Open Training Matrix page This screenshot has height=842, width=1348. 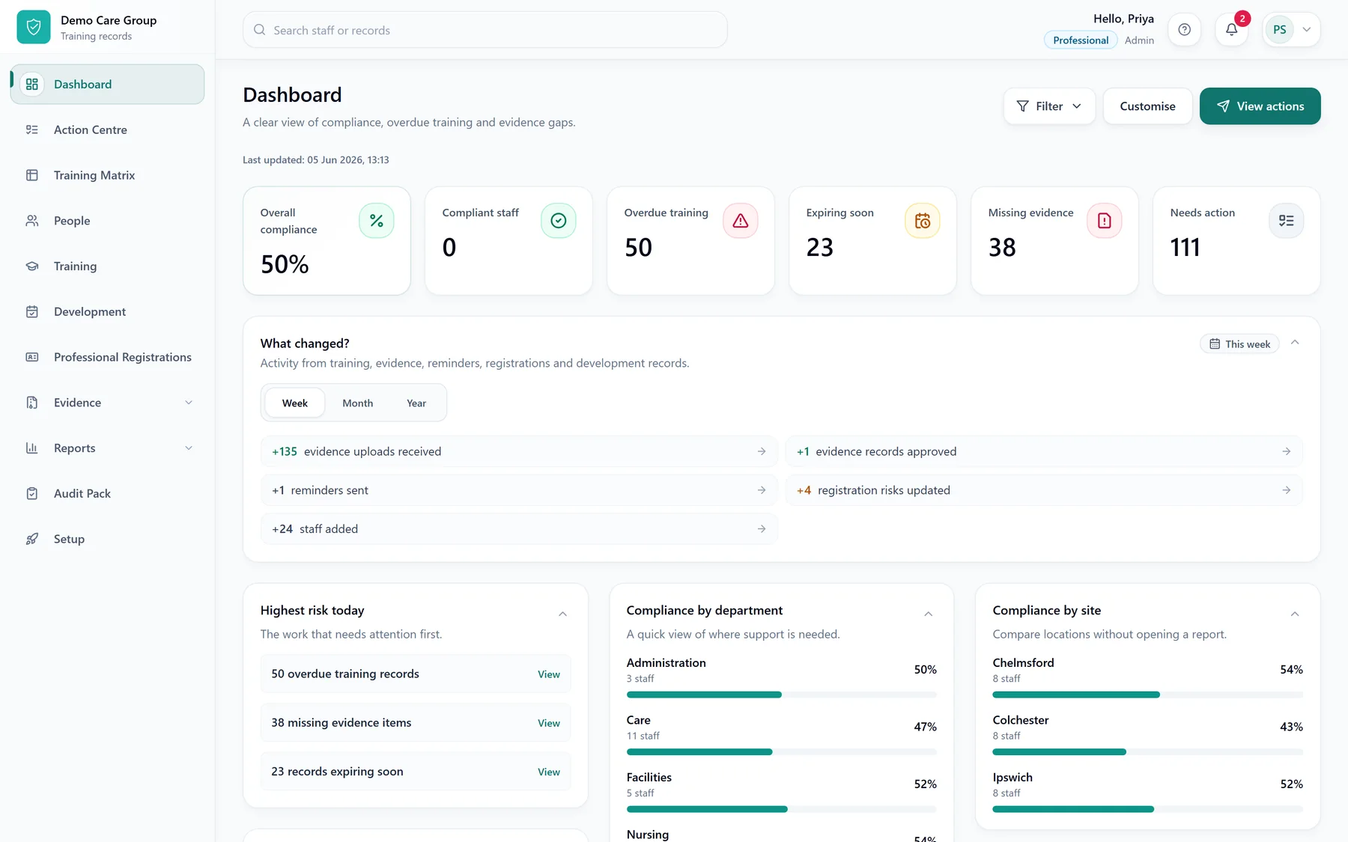(x=107, y=175)
